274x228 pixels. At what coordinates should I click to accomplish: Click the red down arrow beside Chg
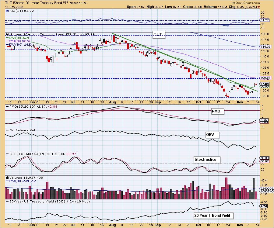coord(258,7)
